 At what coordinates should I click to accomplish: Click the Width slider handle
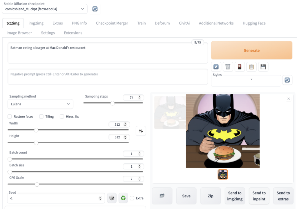pos(36,130)
